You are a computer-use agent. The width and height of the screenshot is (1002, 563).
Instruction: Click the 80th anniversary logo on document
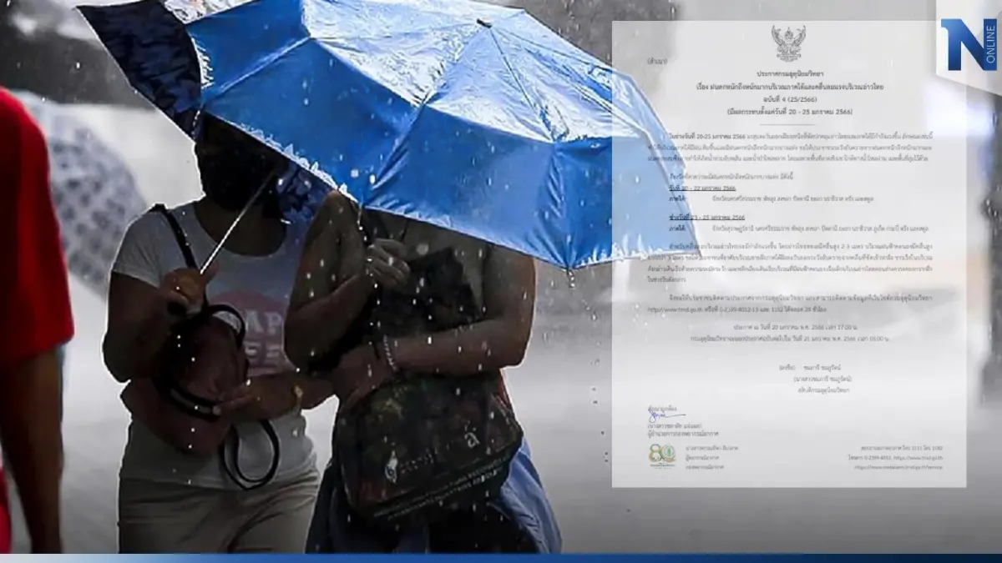click(662, 456)
